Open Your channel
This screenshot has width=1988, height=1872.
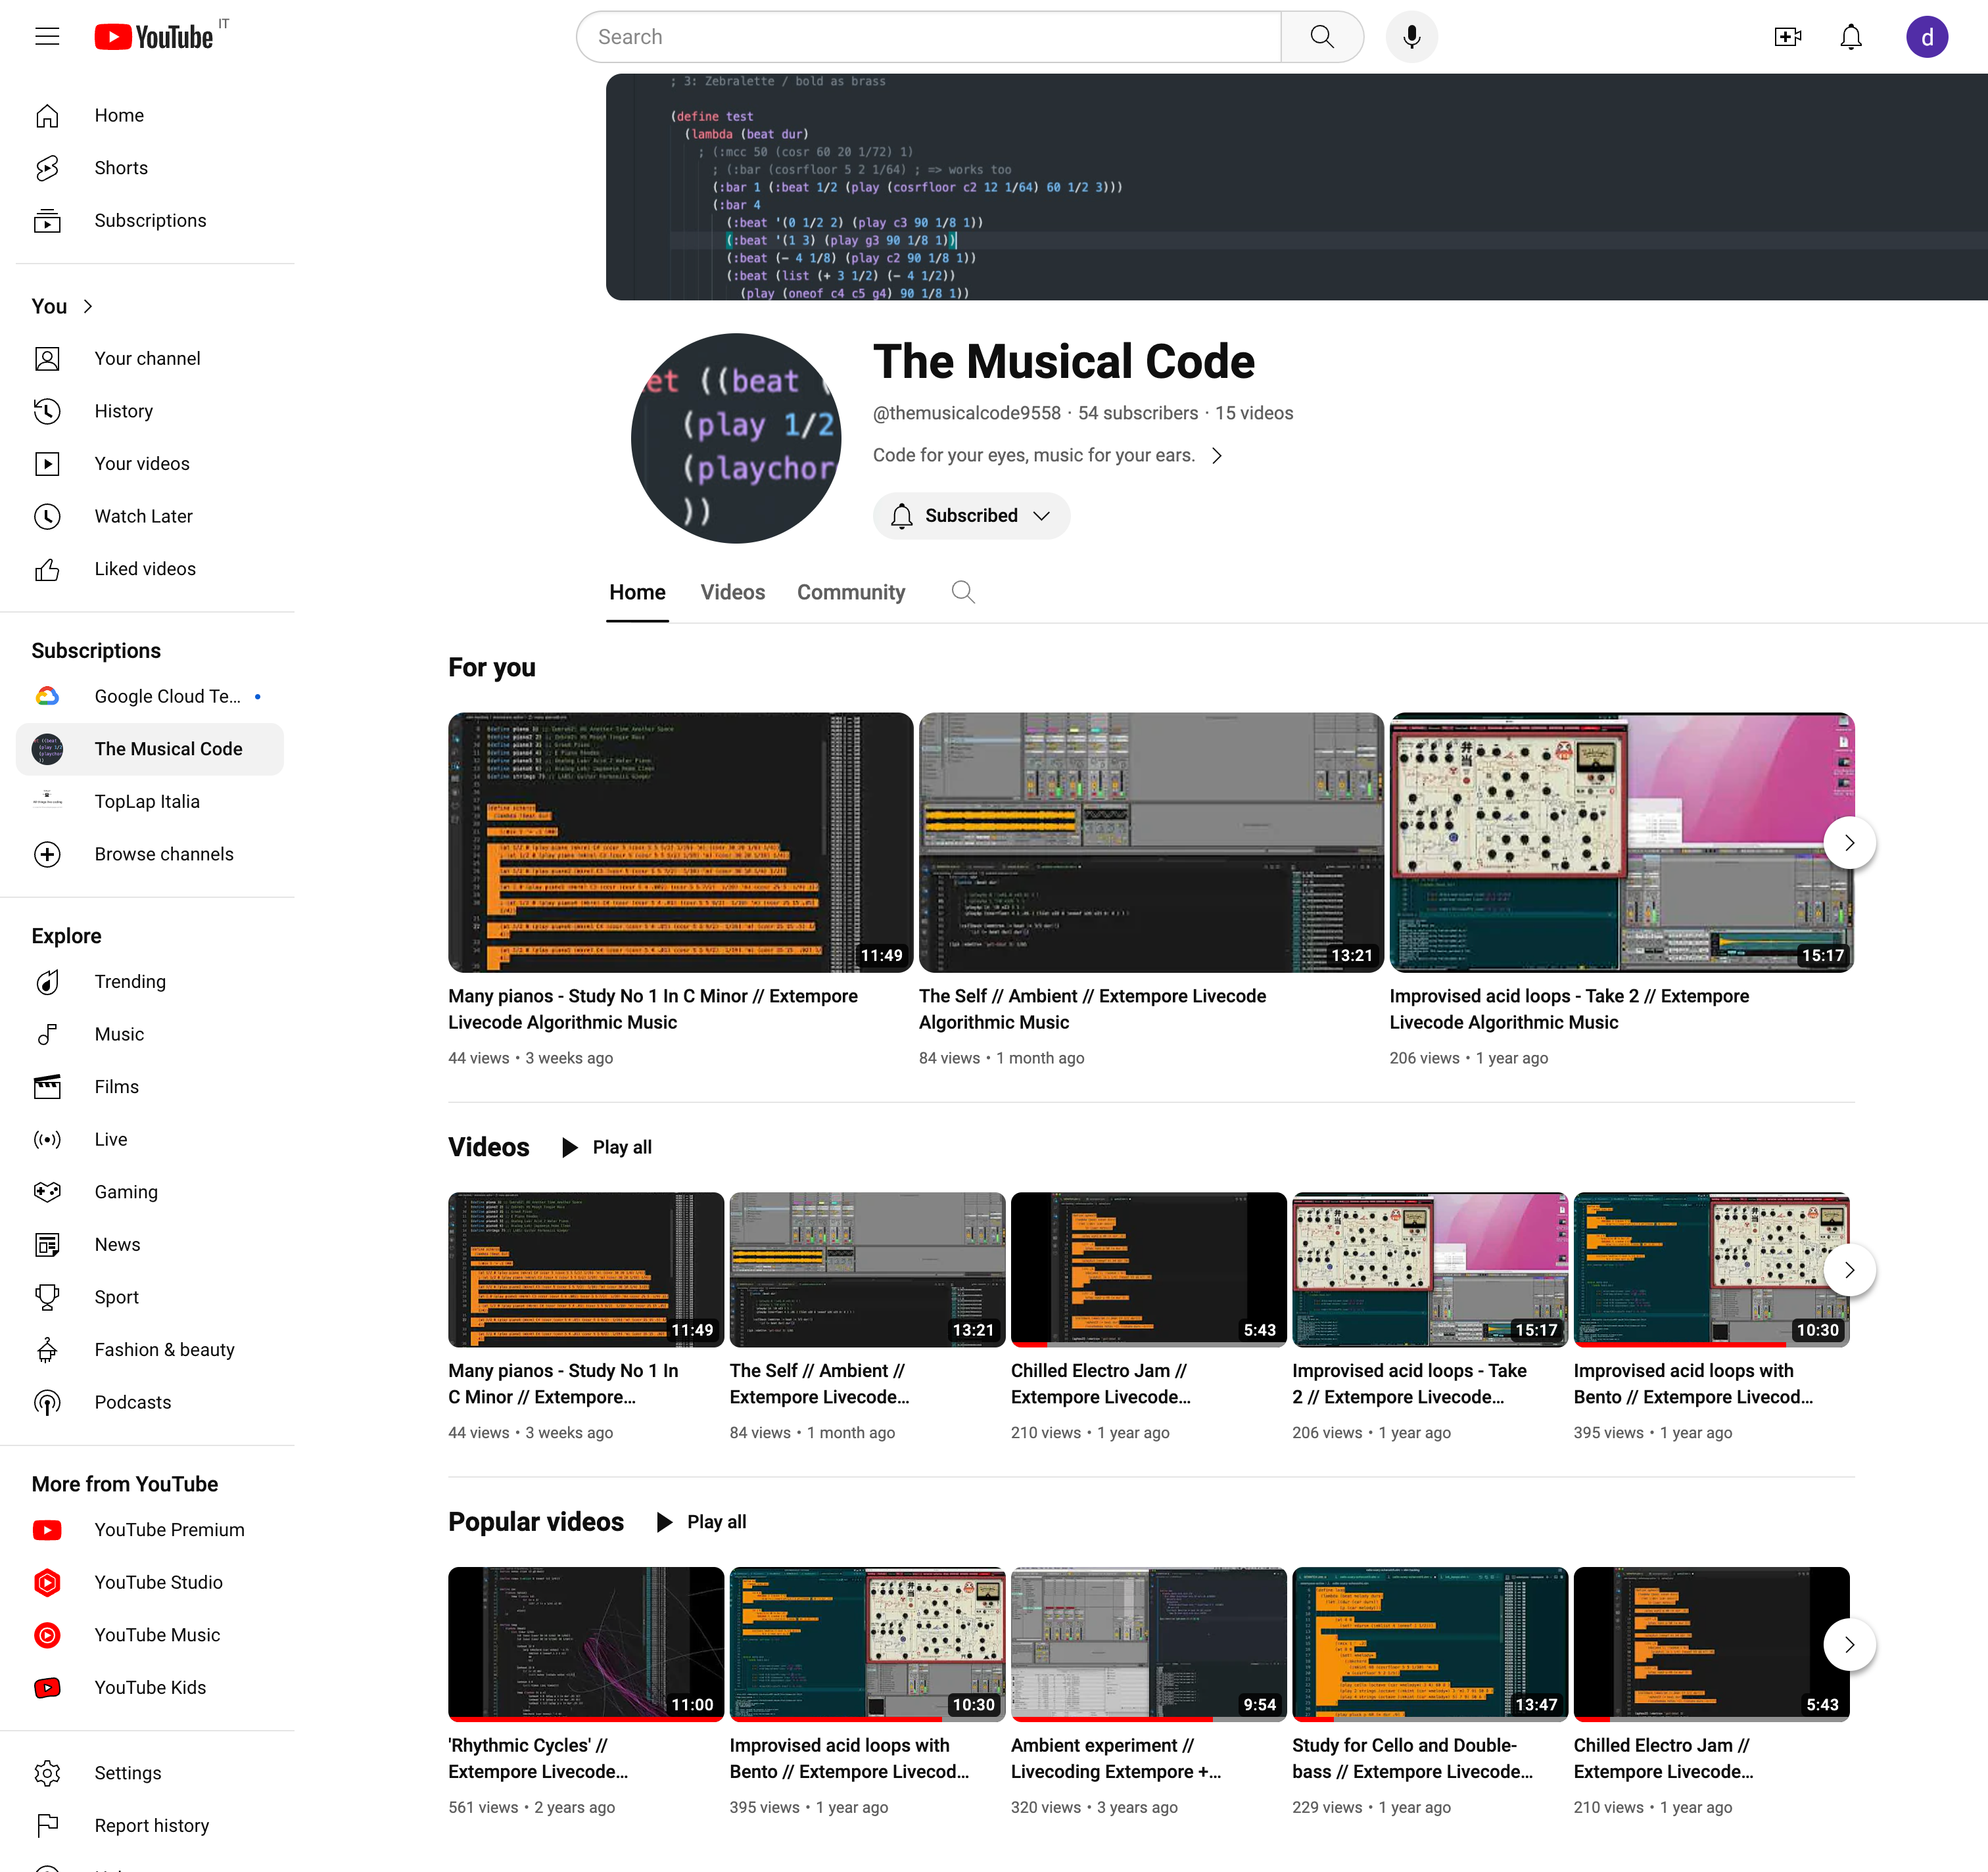click(x=150, y=358)
